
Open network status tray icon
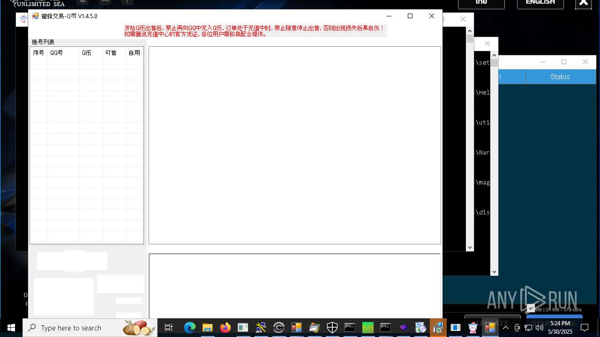[528, 328]
